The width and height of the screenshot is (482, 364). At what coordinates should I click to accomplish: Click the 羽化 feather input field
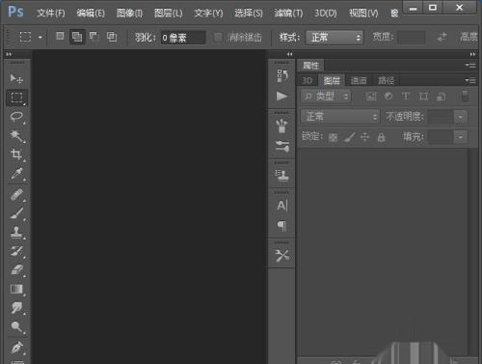click(x=183, y=38)
